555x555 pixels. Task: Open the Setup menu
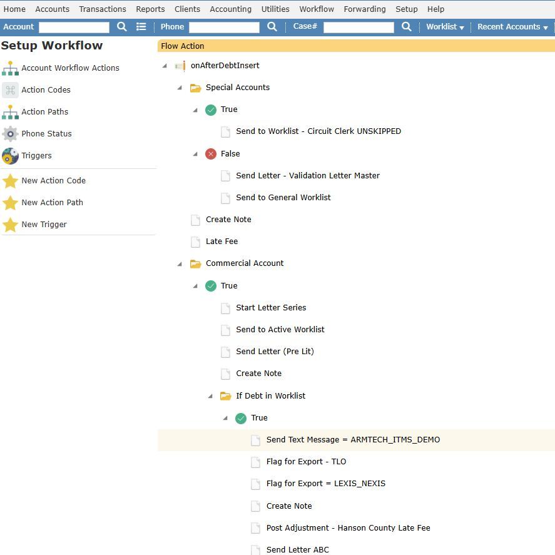point(406,9)
